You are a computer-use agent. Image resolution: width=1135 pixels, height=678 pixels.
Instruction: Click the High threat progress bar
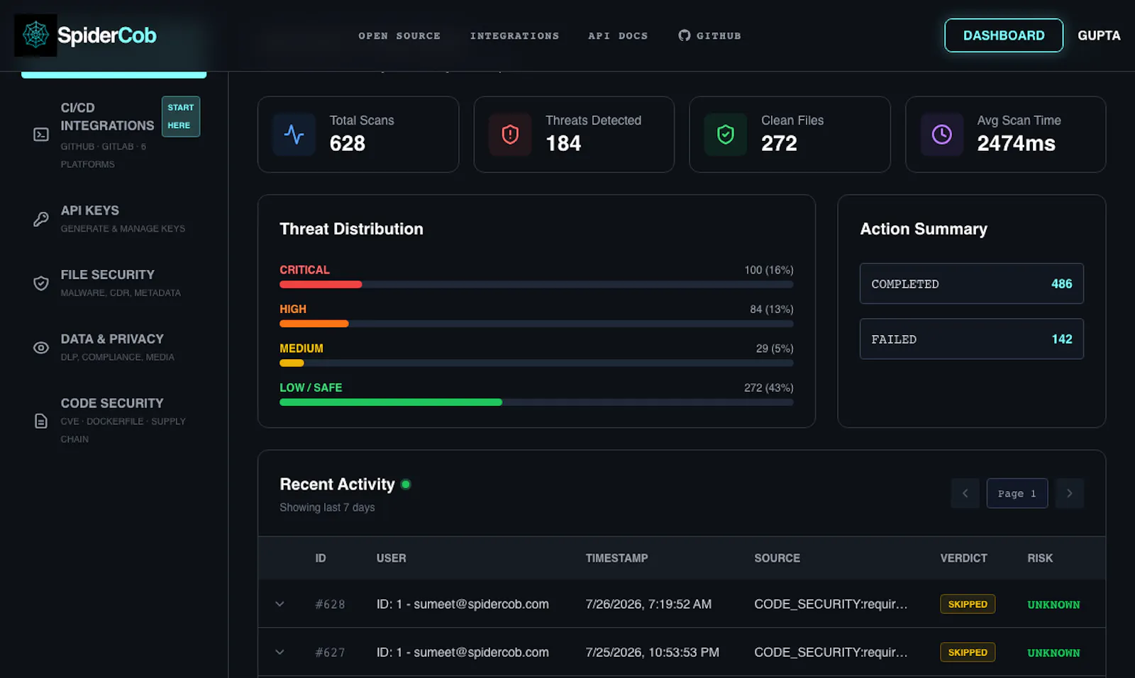tap(536, 324)
